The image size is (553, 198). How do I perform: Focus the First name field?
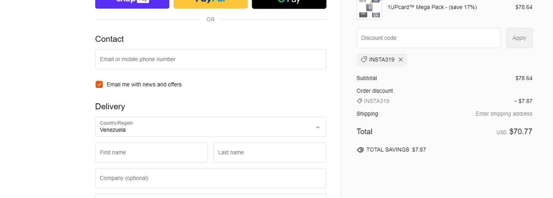click(x=151, y=152)
